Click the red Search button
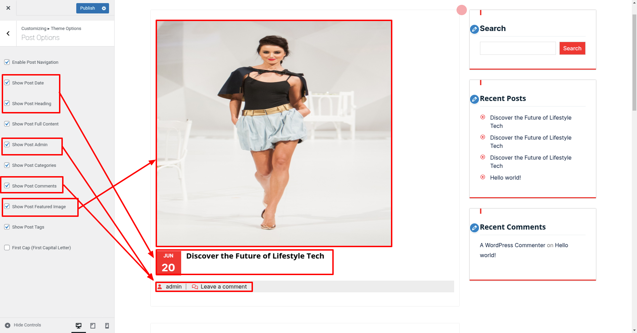The image size is (637, 333). pyautogui.click(x=572, y=48)
